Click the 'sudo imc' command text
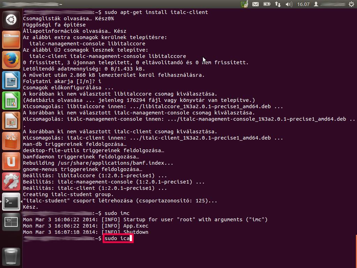Viewport: 357px width, 268px height. tap(117, 213)
